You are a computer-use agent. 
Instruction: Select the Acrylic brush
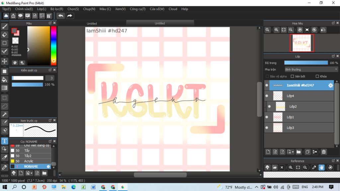[30, 161]
